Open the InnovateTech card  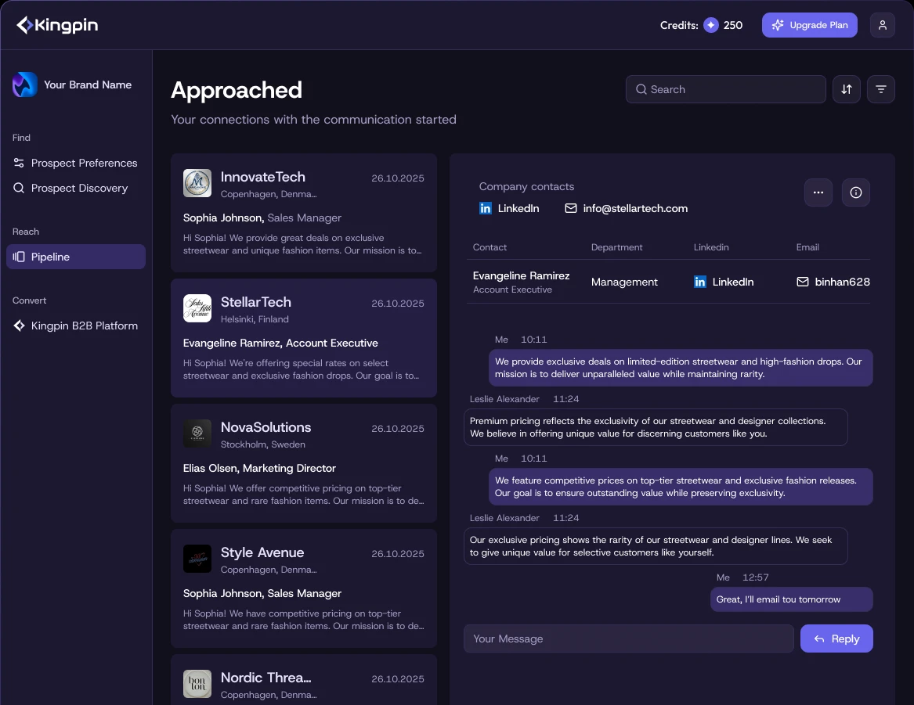click(304, 213)
